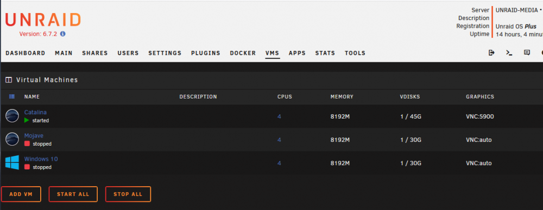Image resolution: width=543 pixels, height=210 pixels.
Task: Click the GRAPHICS column header
Action: [x=480, y=97]
